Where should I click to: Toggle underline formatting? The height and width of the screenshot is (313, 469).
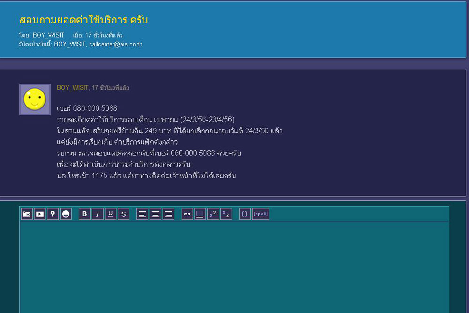110,214
